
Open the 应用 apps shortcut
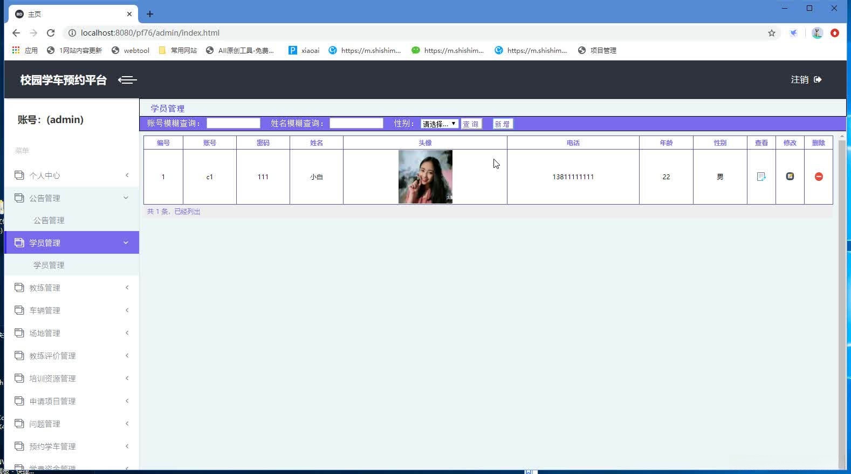[x=25, y=50]
